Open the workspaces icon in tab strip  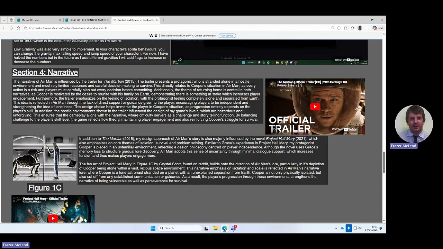tap(11, 20)
